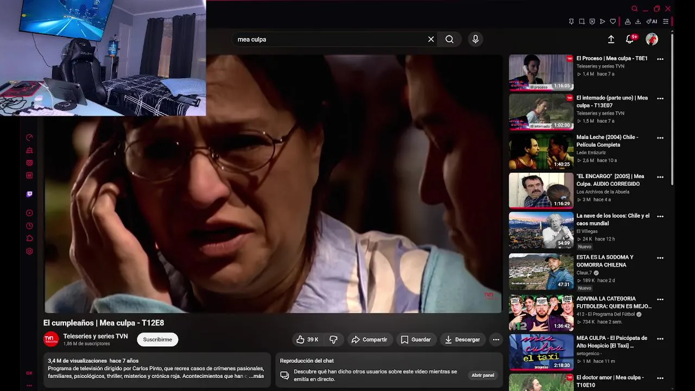Image resolution: width=695 pixels, height=391 pixels.
Task: Click the Compartir share button
Action: point(369,339)
